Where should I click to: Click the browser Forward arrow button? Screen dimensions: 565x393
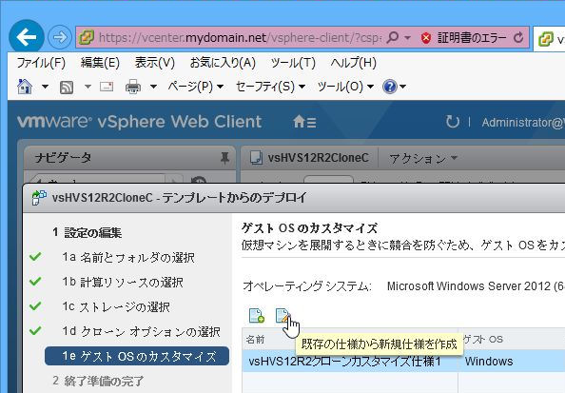click(x=60, y=37)
